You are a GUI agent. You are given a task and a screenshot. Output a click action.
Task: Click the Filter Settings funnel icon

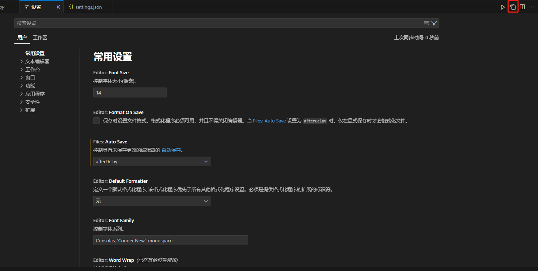[434, 23]
